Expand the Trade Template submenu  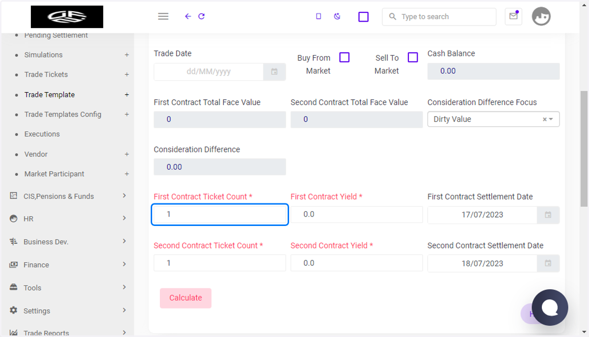click(127, 95)
